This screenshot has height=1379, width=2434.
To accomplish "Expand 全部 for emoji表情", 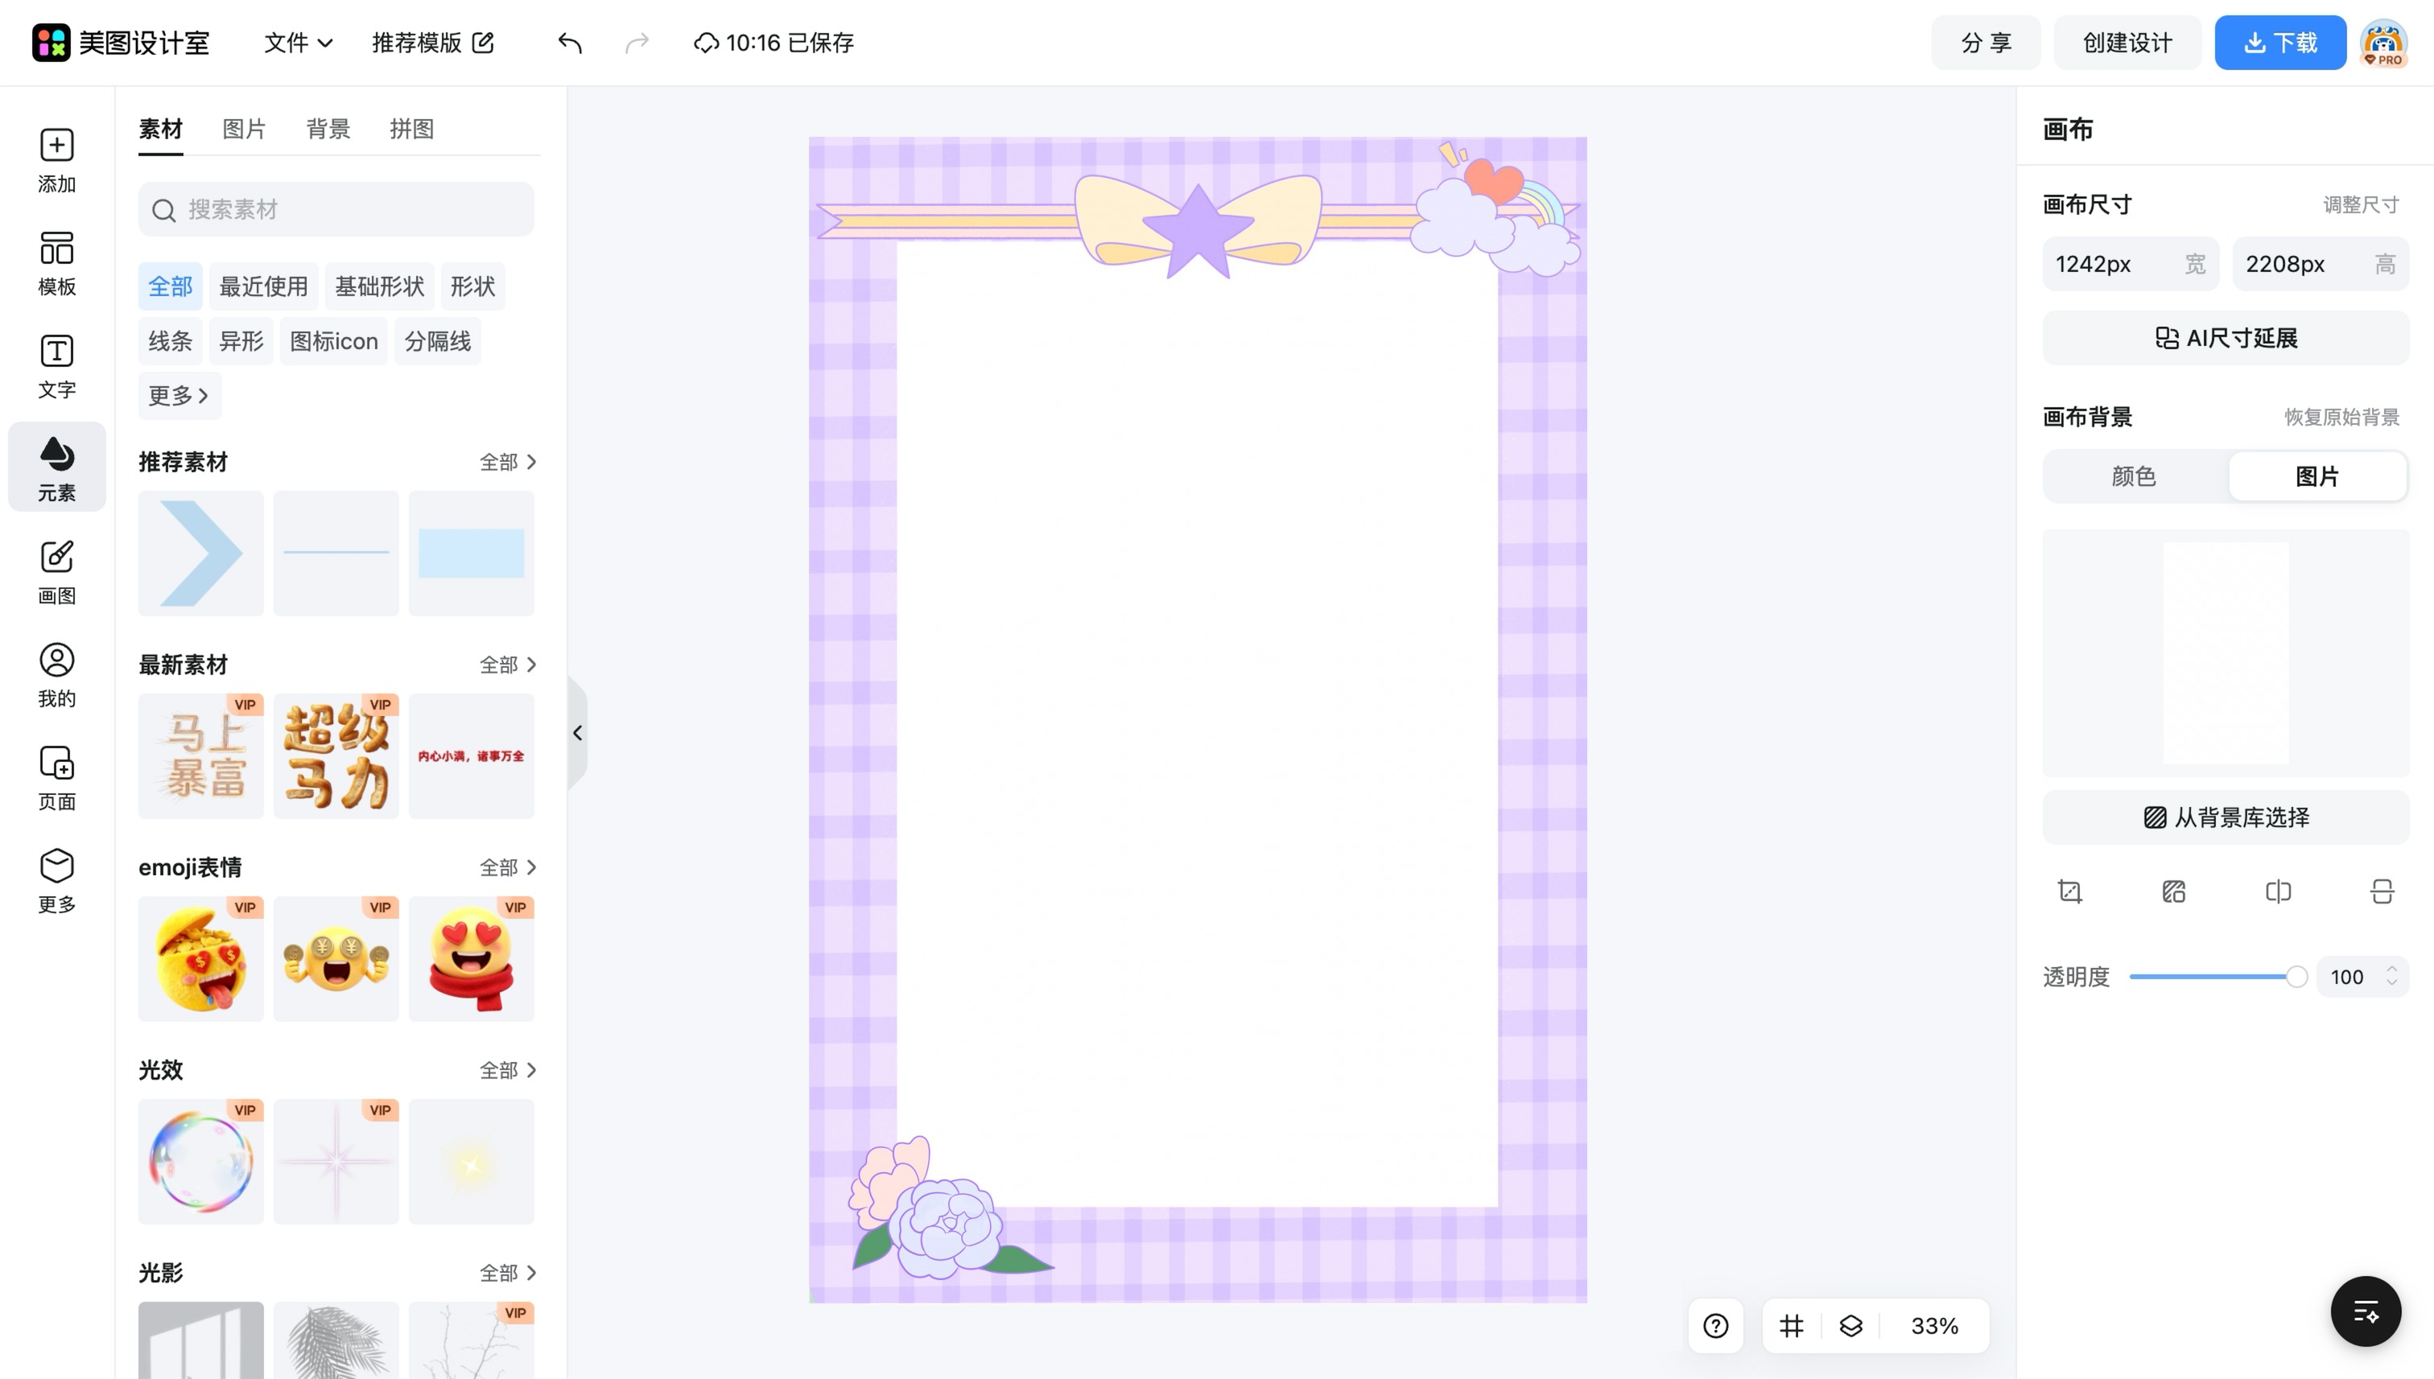I will (x=508, y=867).
